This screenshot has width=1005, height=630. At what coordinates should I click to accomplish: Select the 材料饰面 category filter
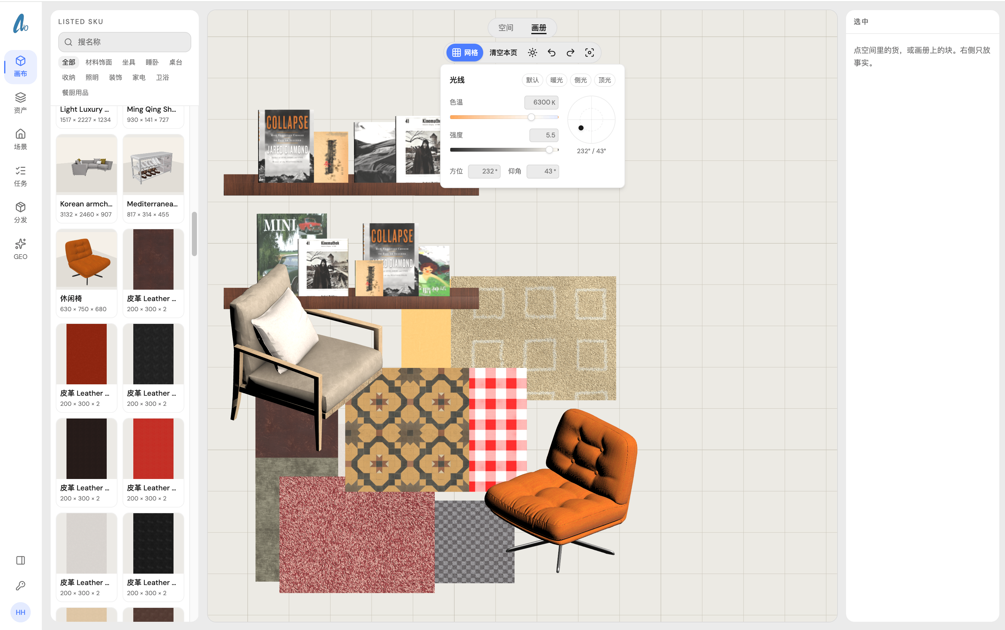click(x=99, y=62)
